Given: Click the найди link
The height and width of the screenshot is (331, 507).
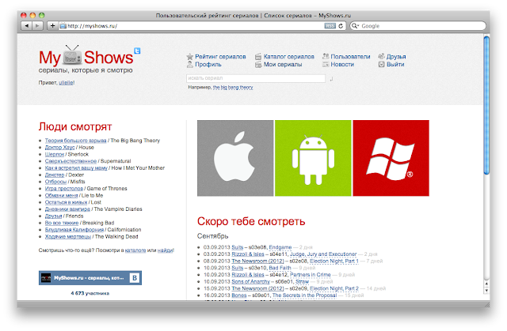Looking at the screenshot, I should coord(166,250).
